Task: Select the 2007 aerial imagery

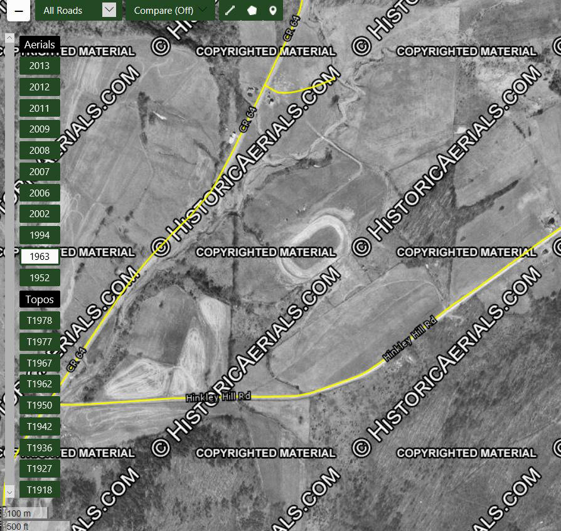Action: point(40,172)
